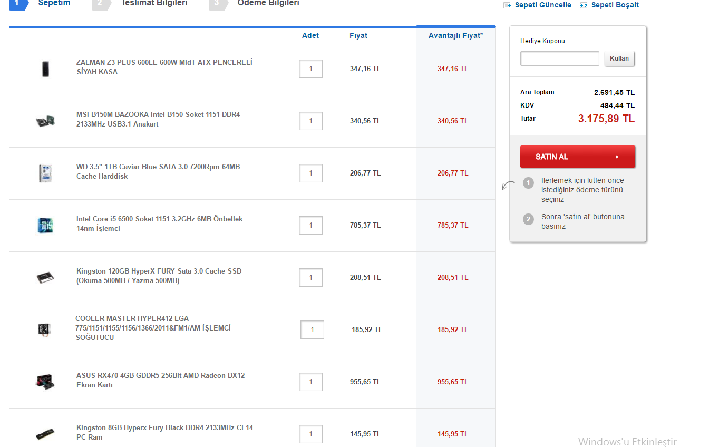
Task: Click the Kingston HyperX FURY SSD thumbnail
Action: tap(45, 277)
